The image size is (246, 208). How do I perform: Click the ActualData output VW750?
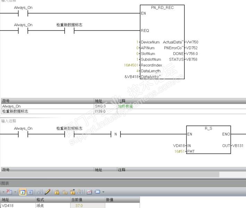[x=192, y=42]
